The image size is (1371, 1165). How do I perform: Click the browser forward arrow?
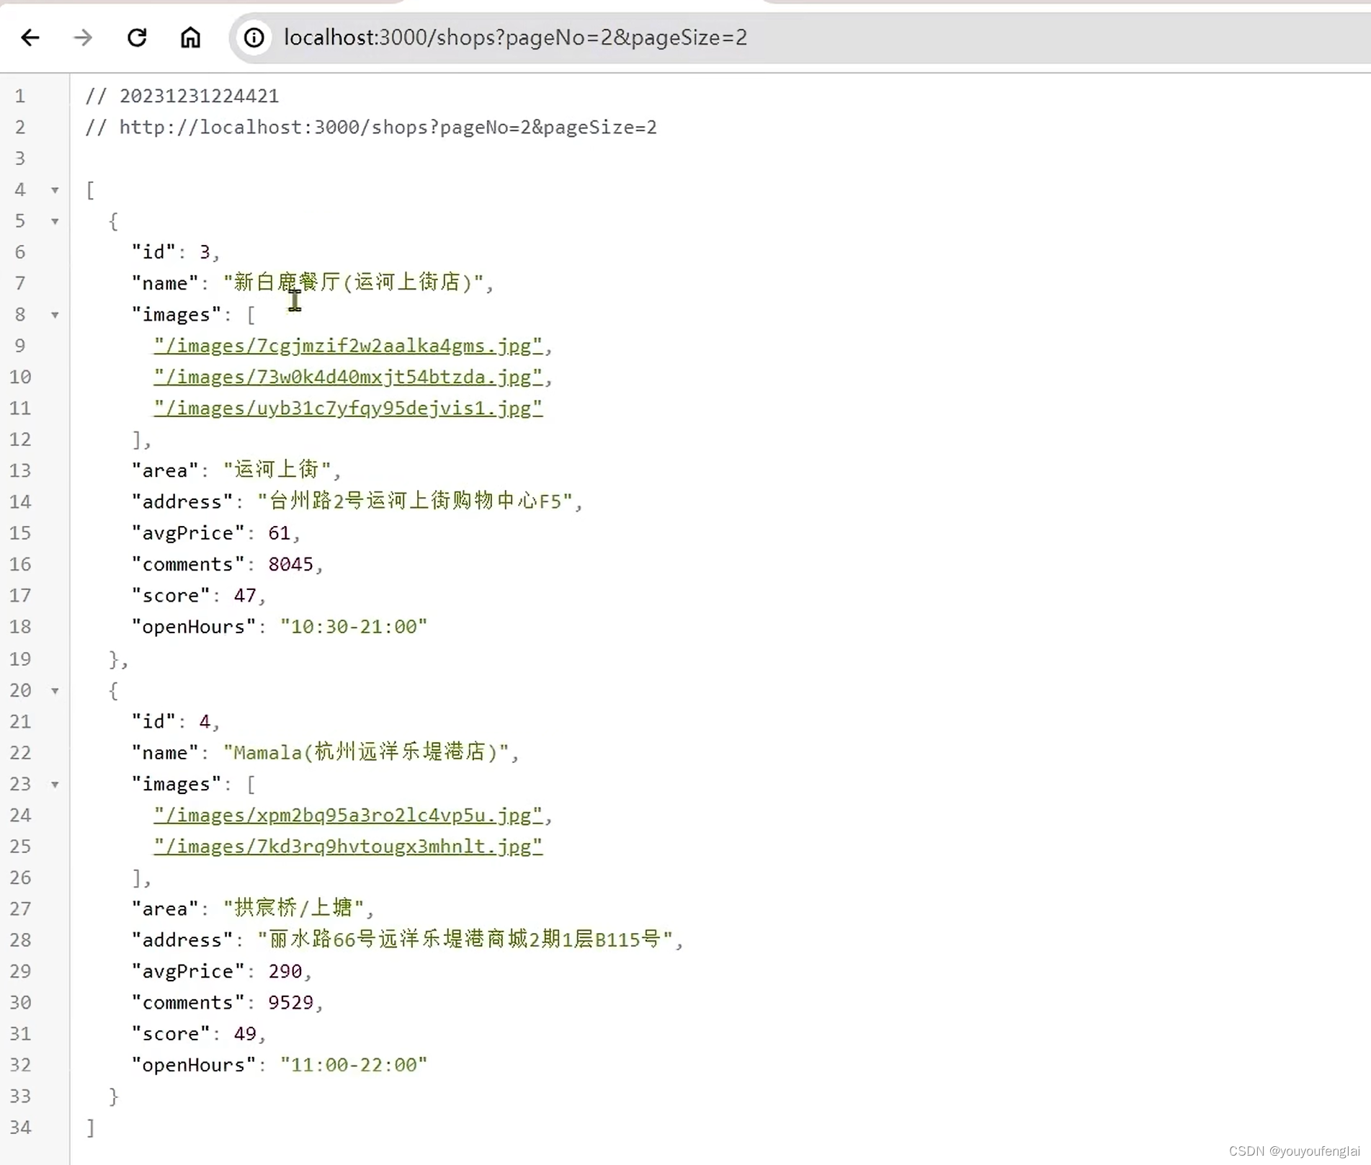point(83,37)
